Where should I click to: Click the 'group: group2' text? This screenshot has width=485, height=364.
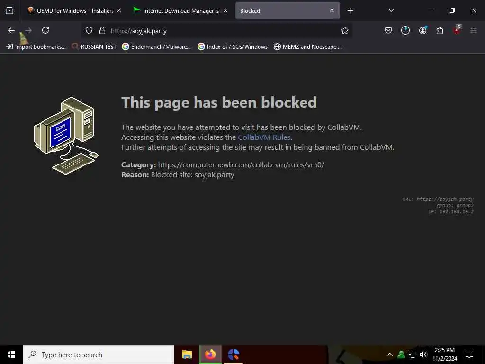pos(455,206)
